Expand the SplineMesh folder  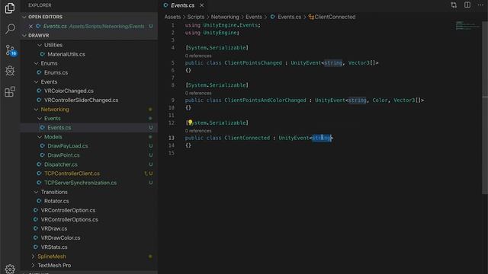pos(33,256)
